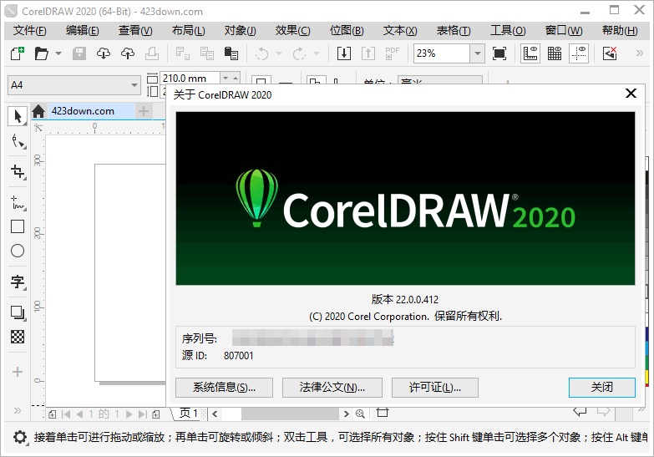Open the 帮助(H) menu
The width and height of the screenshot is (654, 457).
coord(620,30)
